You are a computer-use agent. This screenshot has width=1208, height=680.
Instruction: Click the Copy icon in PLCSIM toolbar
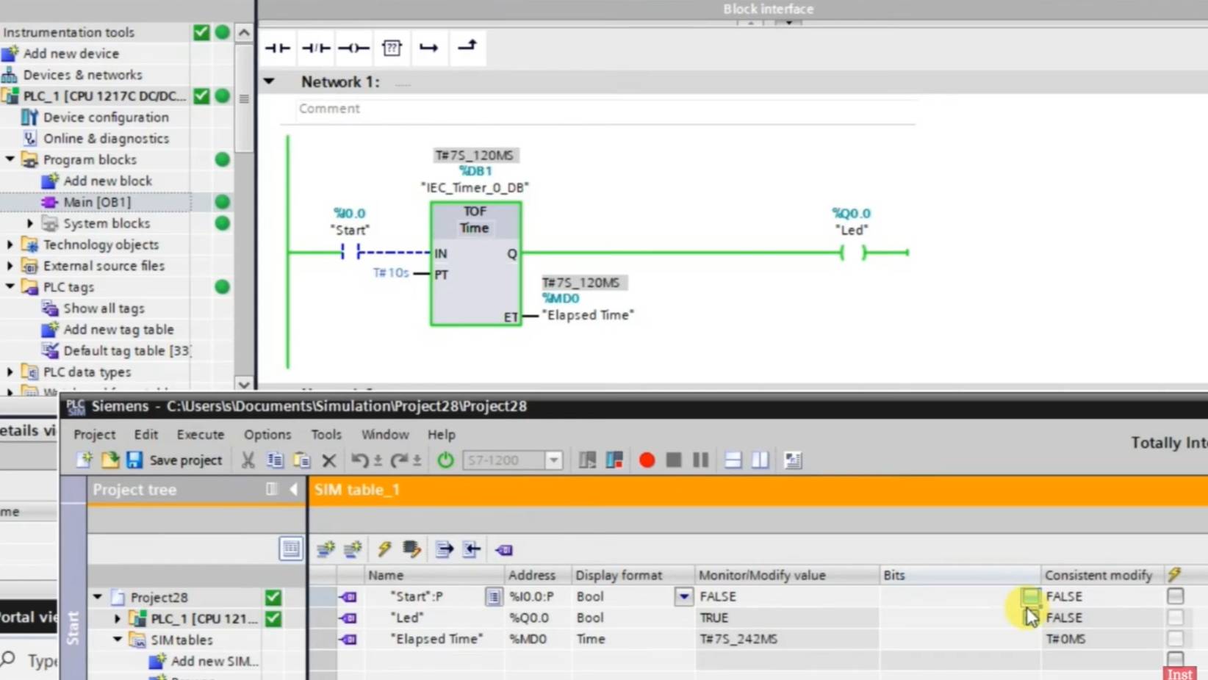point(275,460)
